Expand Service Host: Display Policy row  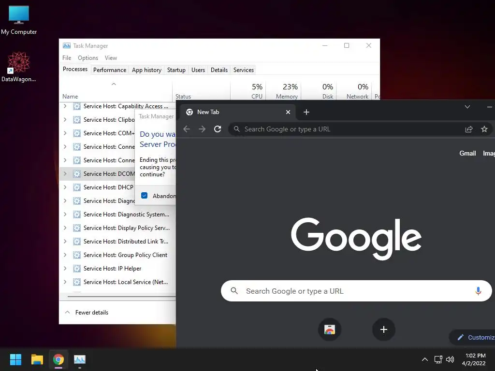65,228
